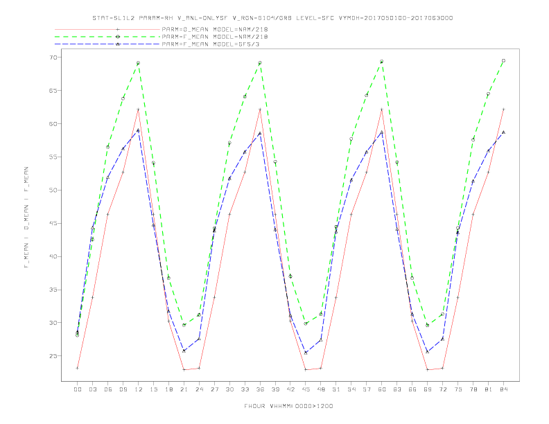Click the blue dashed legend line sample
Screen dimensions: 549x424
point(107,44)
